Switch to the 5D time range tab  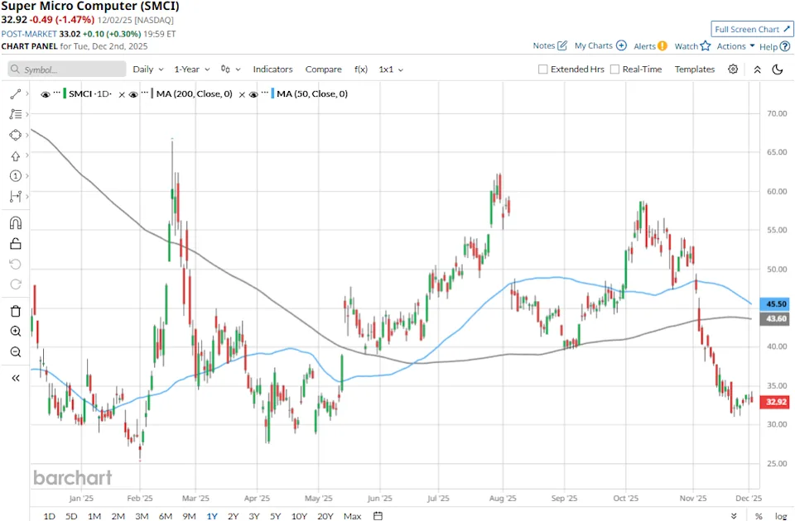[71, 515]
